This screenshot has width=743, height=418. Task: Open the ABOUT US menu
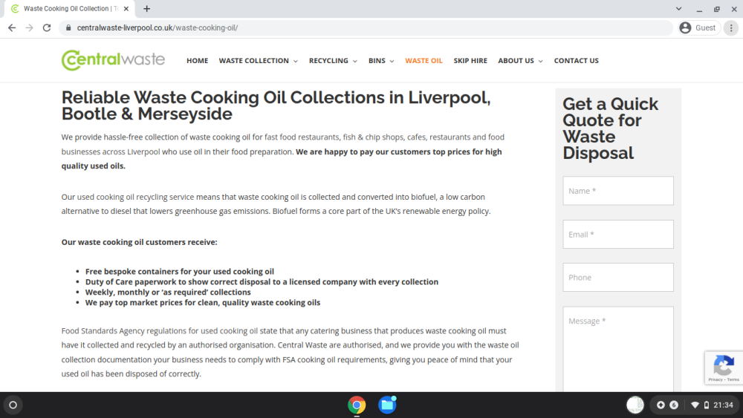click(x=516, y=61)
